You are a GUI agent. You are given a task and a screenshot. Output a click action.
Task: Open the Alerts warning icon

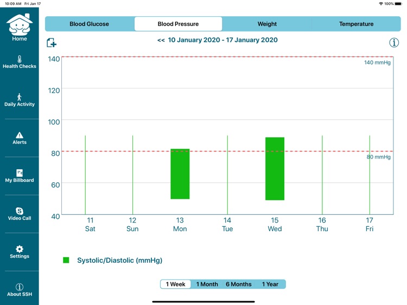[x=20, y=135]
